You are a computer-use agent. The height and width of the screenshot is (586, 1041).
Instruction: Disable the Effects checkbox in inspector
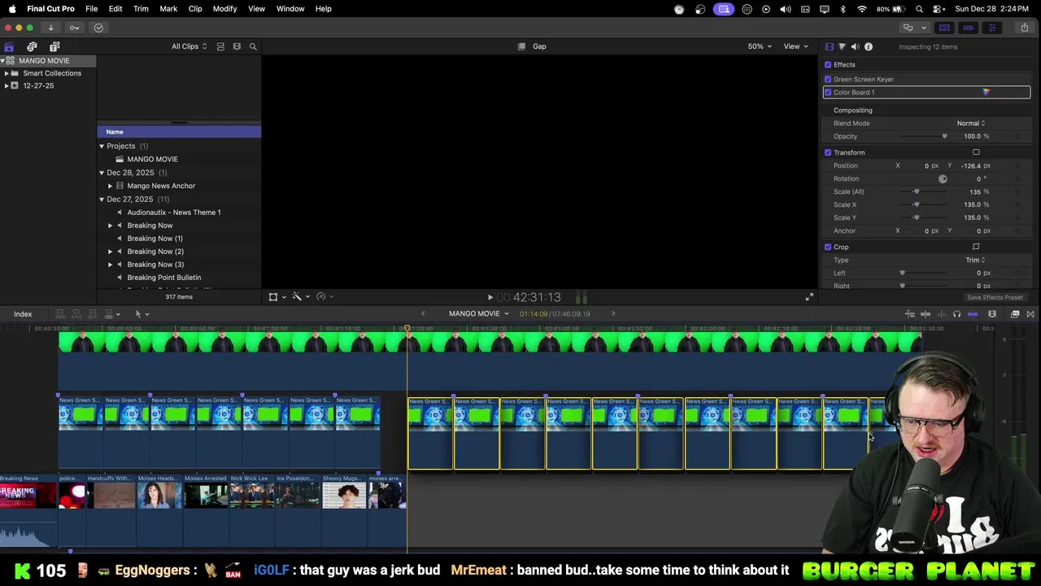pyautogui.click(x=828, y=64)
